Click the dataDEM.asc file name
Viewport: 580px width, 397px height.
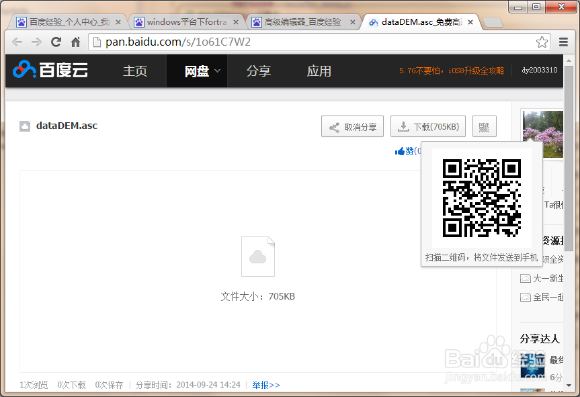(x=67, y=126)
